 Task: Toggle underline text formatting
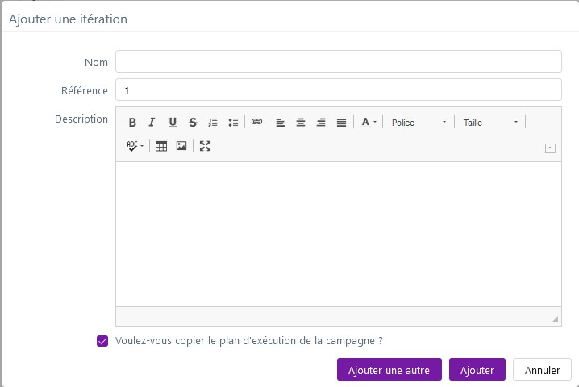coord(173,123)
